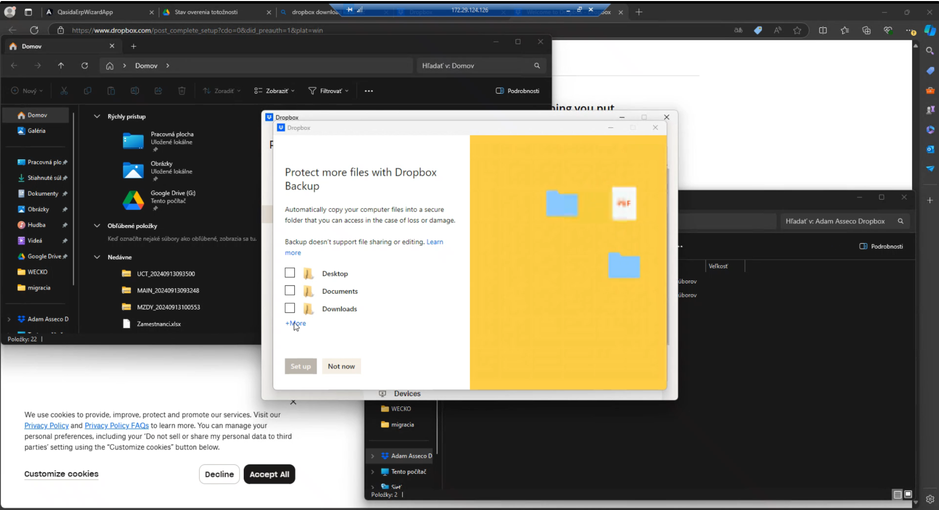Accept All cookies
Viewport: 939px width, 510px height.
(x=270, y=474)
